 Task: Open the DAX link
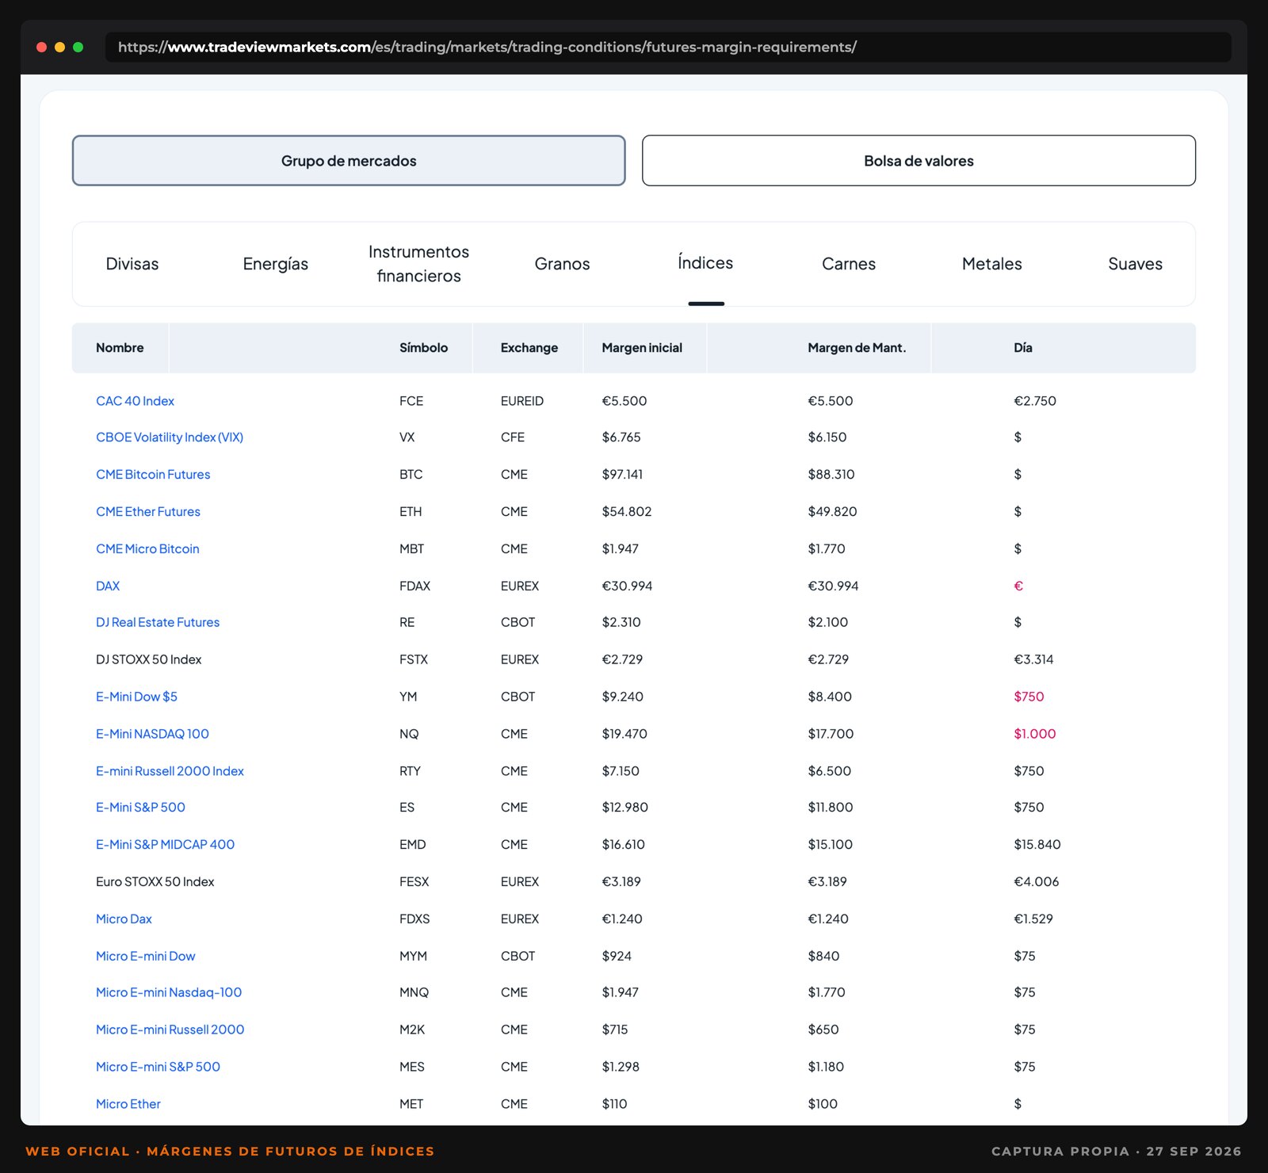click(108, 586)
